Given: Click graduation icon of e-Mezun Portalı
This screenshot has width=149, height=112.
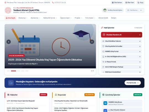Looking at the screenshot, I should [x=103, y=62].
